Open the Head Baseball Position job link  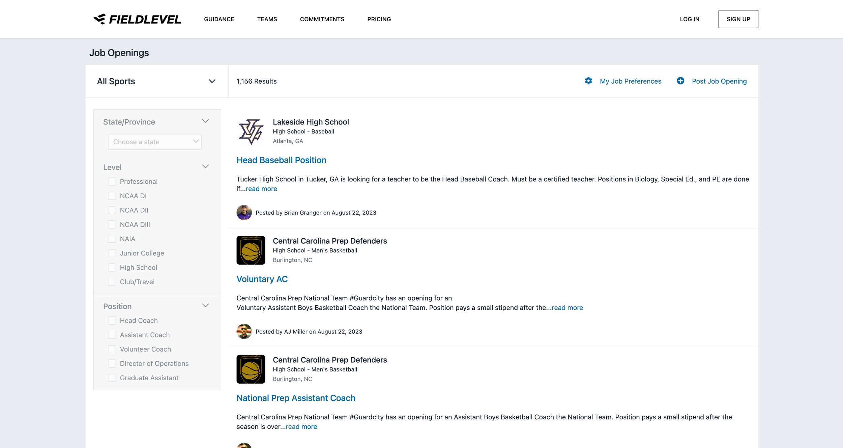[x=281, y=160]
